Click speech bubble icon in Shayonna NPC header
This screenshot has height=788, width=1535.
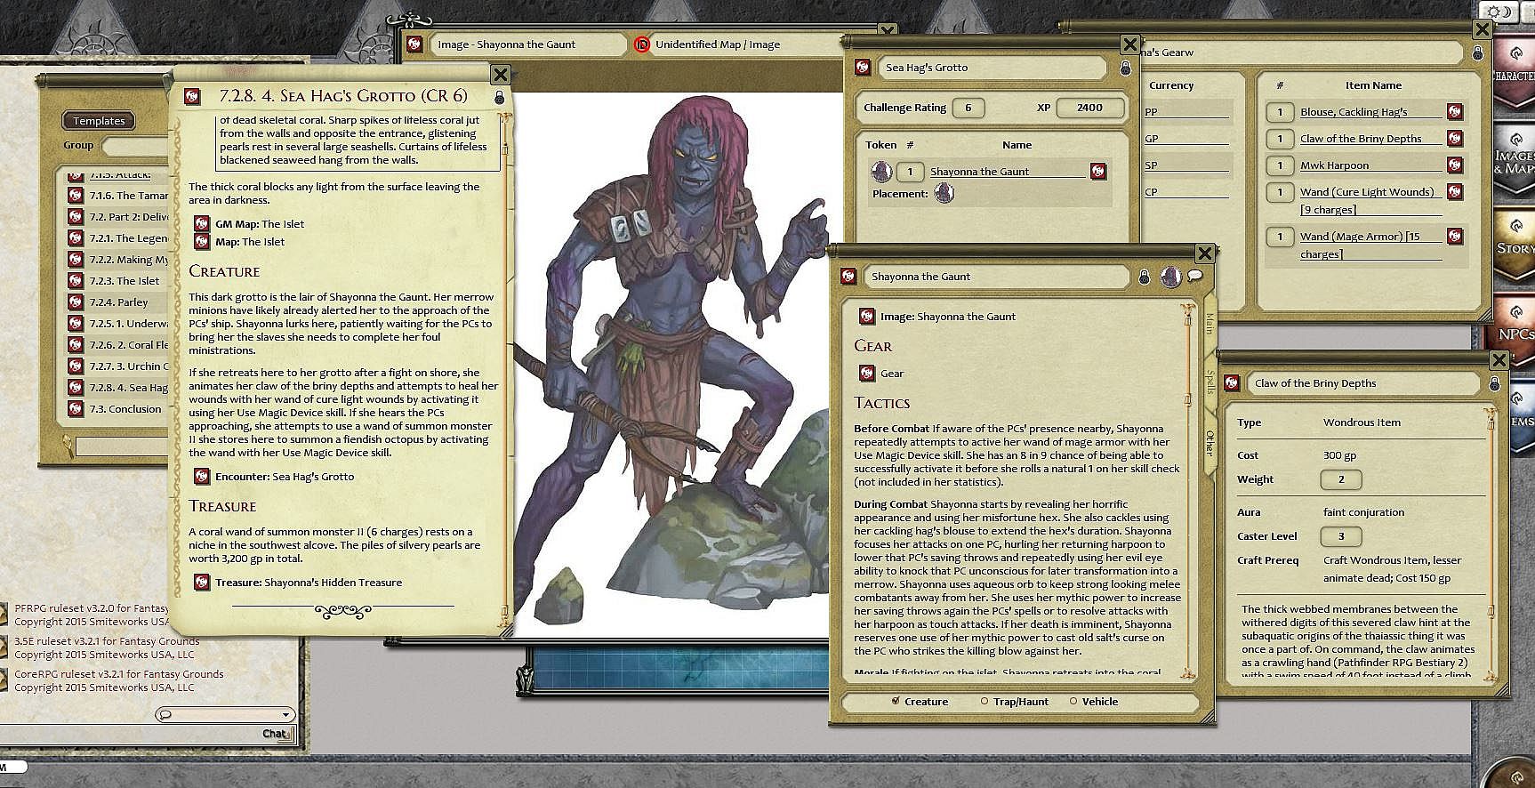pos(1194,276)
